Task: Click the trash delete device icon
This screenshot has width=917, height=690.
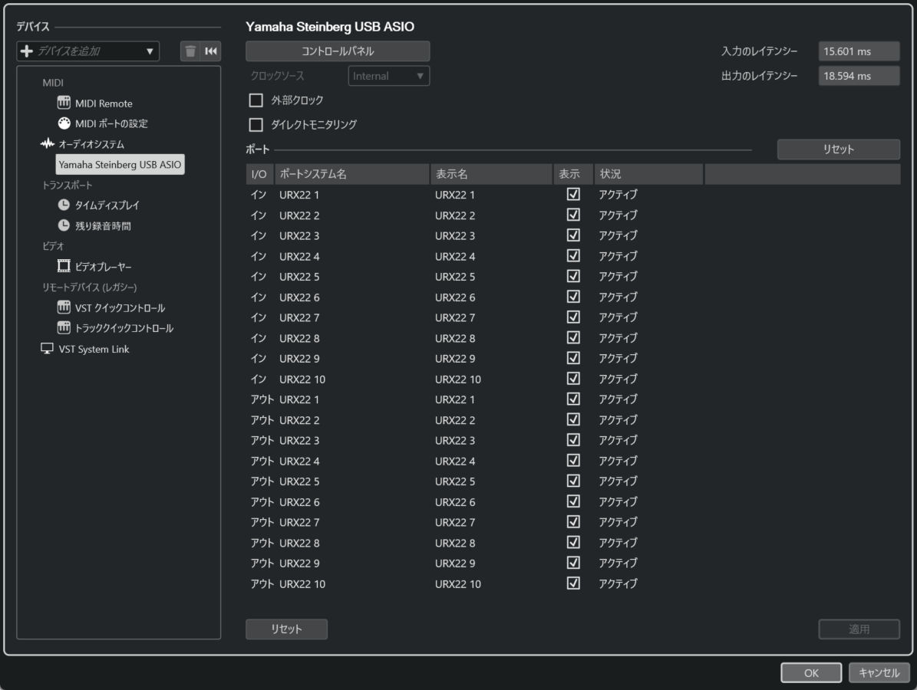Action: point(190,51)
